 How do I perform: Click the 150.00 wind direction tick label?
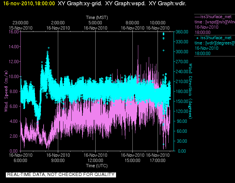point(182,101)
